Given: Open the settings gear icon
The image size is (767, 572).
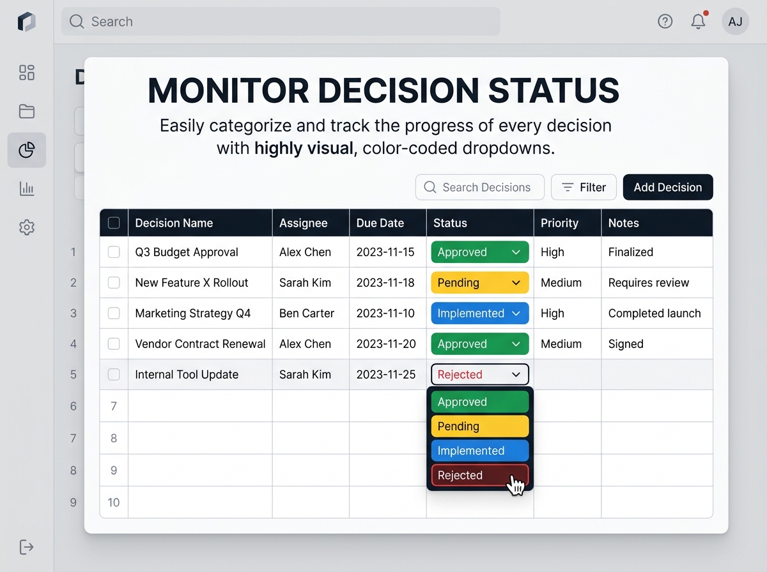Looking at the screenshot, I should [x=27, y=227].
